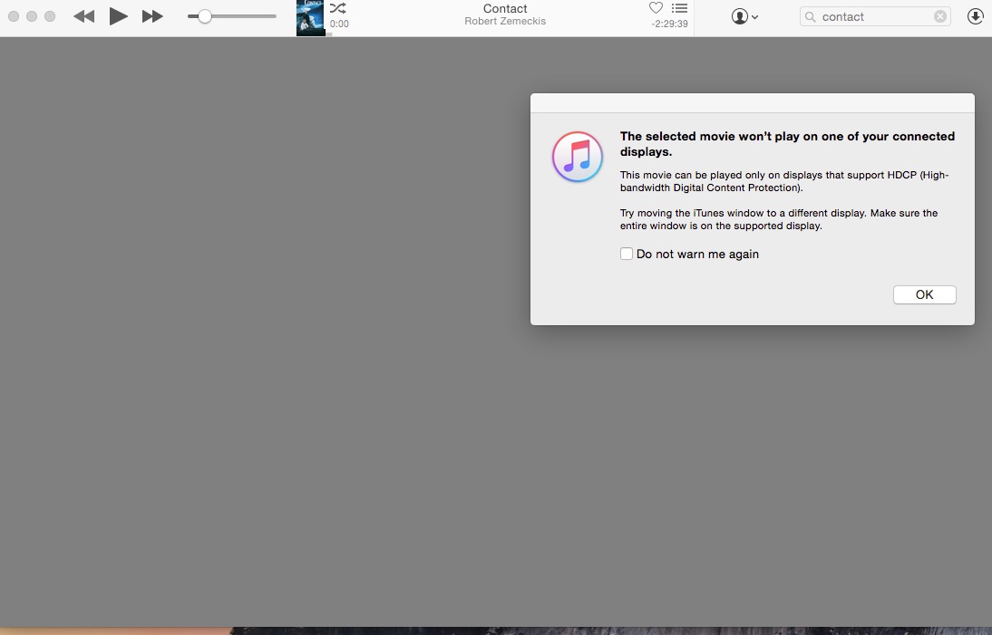Open the Up Next list icon
This screenshot has height=635, width=992.
(679, 8)
